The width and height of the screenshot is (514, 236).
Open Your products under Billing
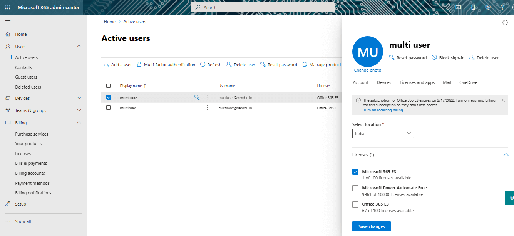[28, 144]
